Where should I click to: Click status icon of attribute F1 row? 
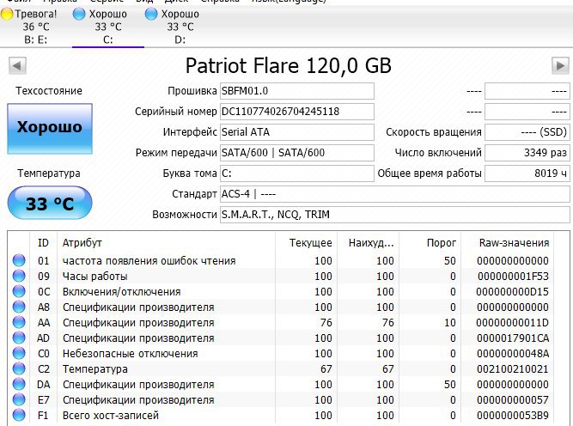19,415
